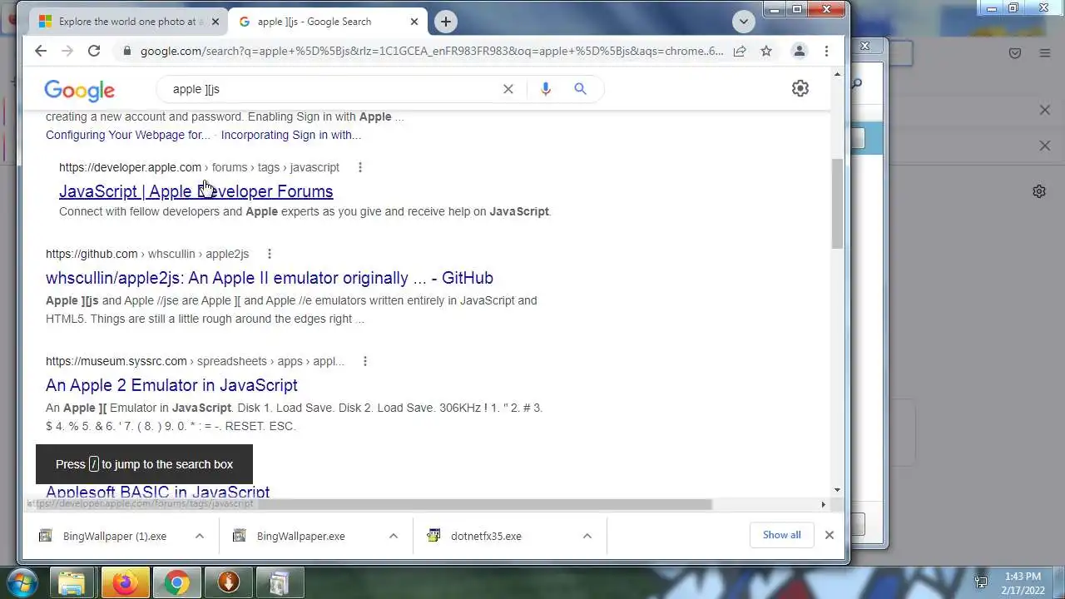
Task: Show all downloads
Action: [782, 535]
